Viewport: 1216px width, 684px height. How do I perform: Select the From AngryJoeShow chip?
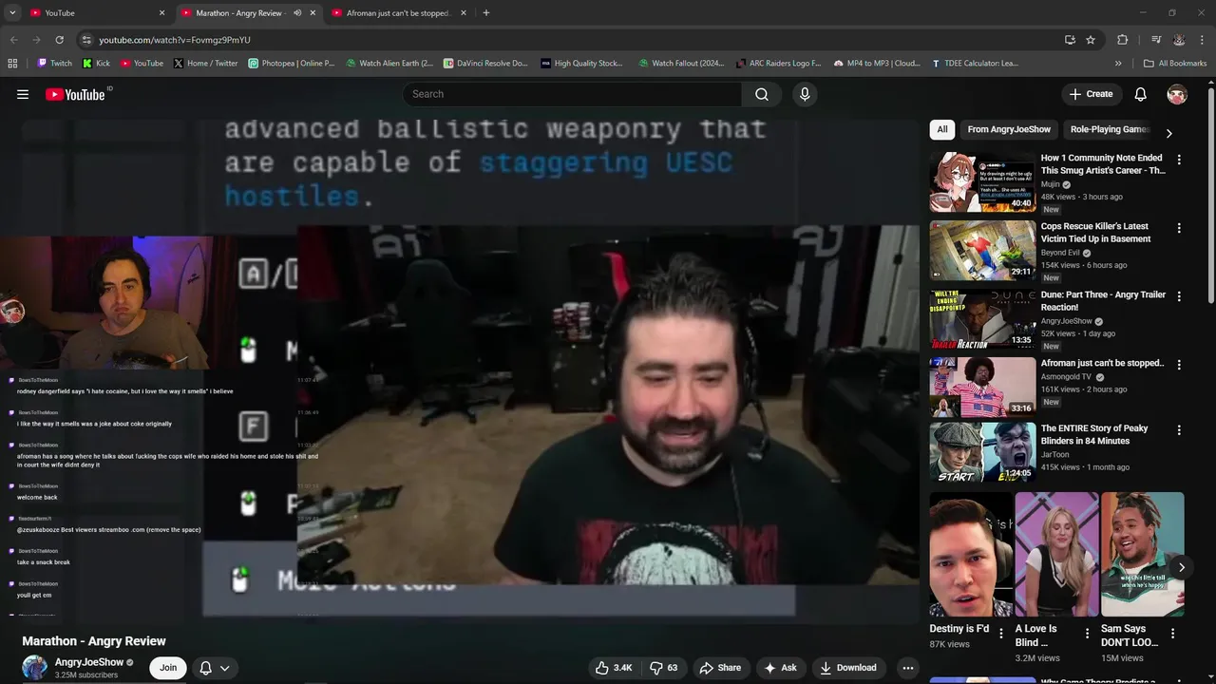tap(1009, 129)
